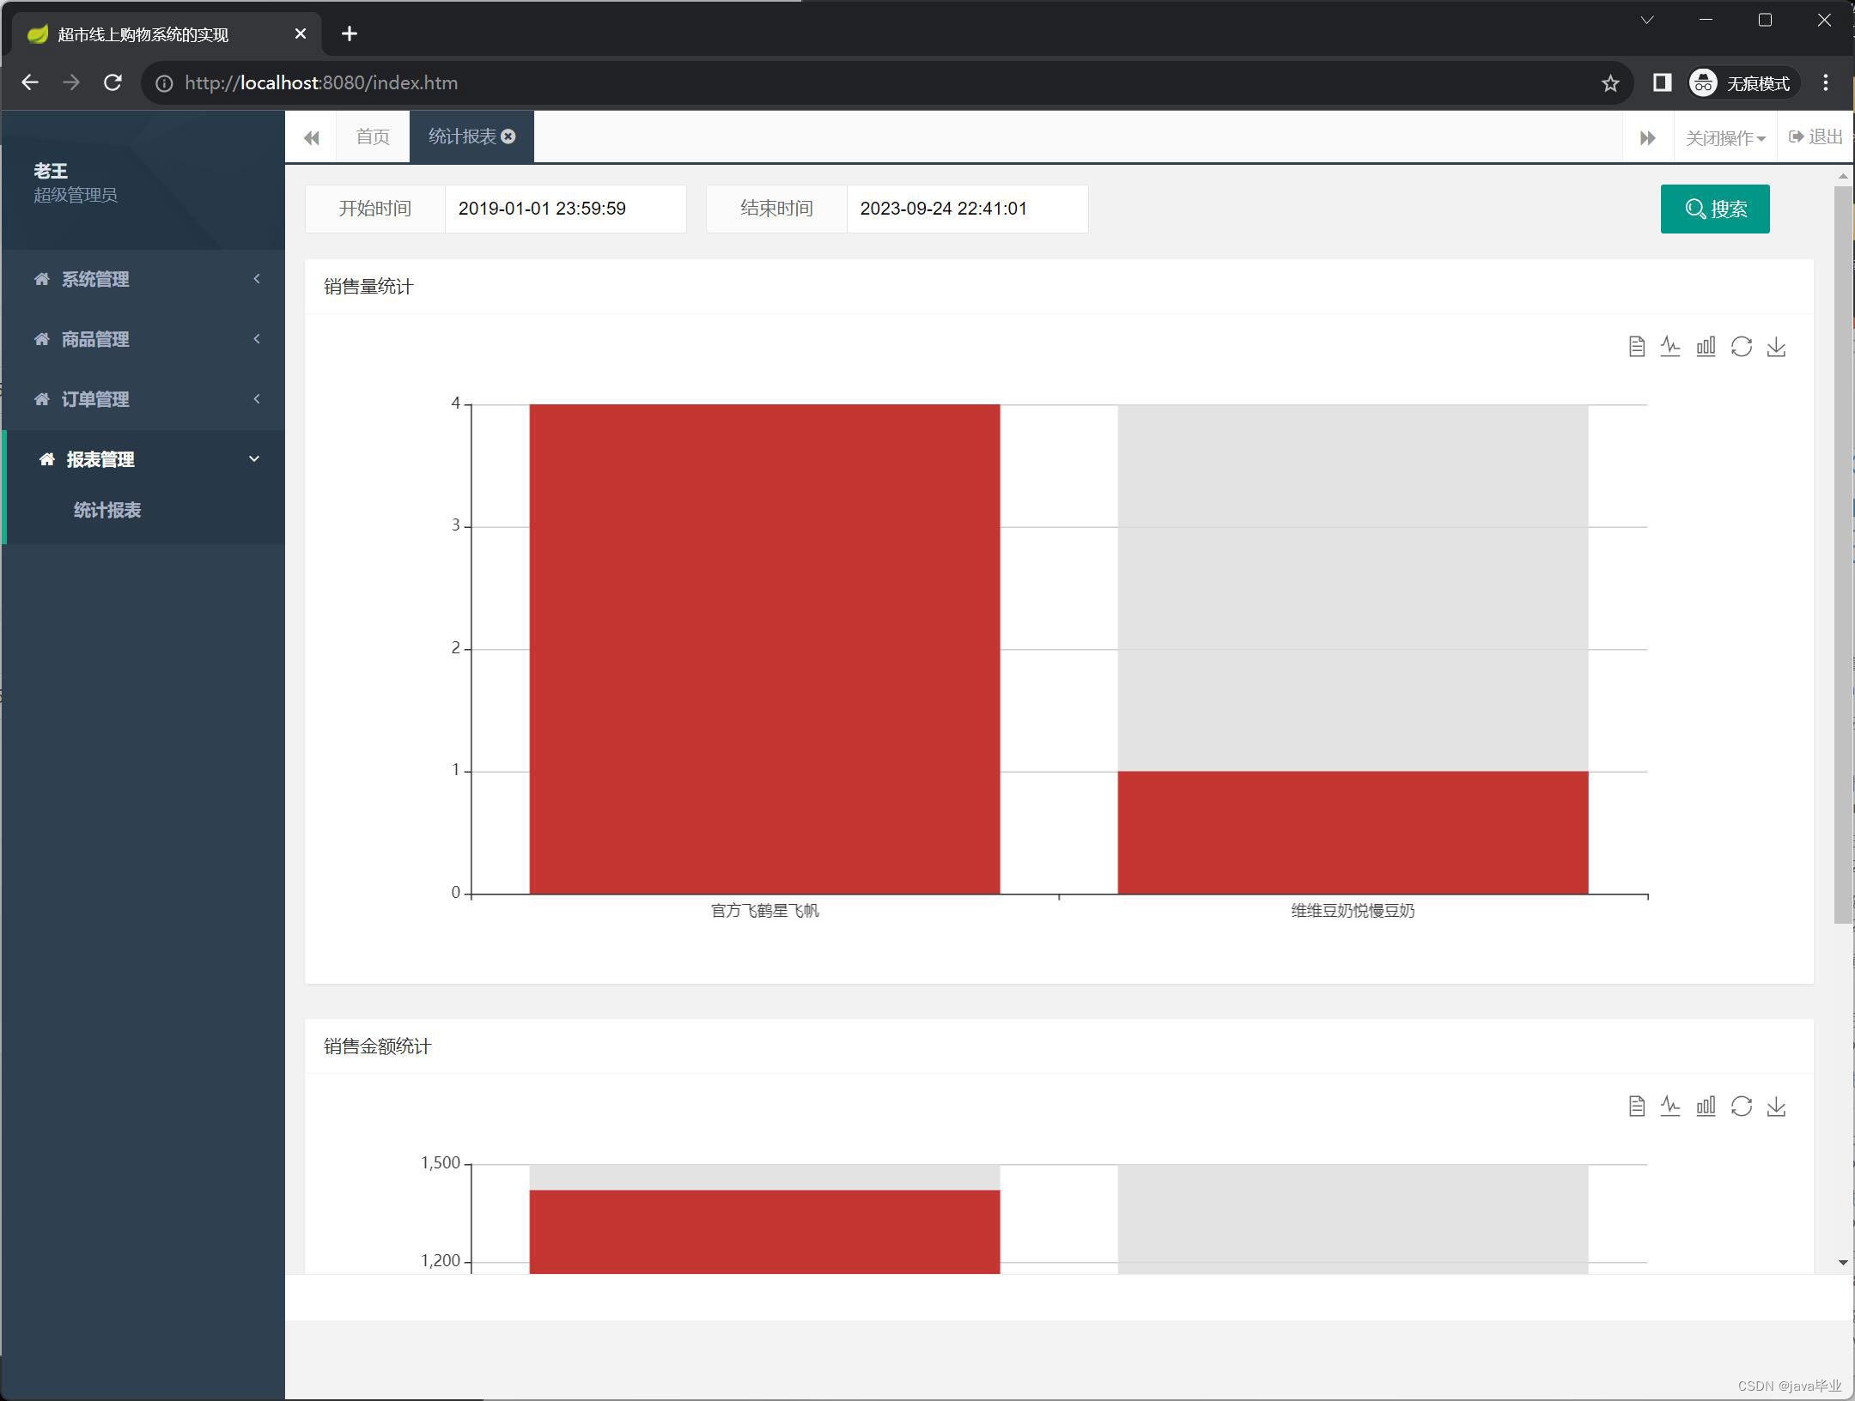The width and height of the screenshot is (1855, 1401).
Task: View site information icon in address bar
Action: point(163,83)
